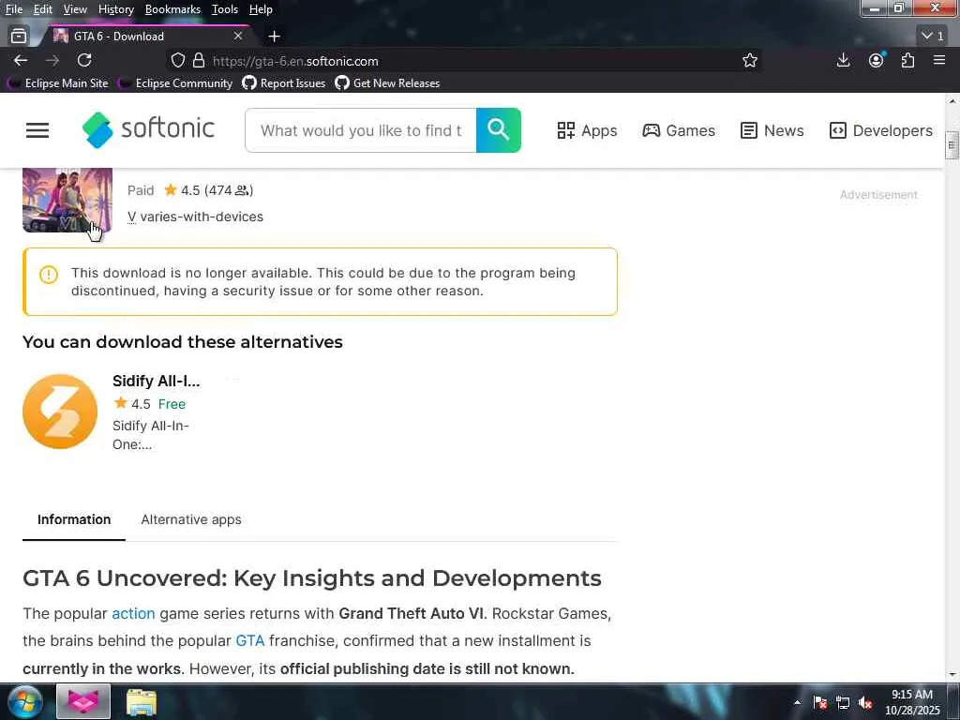The image size is (960, 720).
Task: Reload the page with the refresh icon
Action: tap(84, 61)
